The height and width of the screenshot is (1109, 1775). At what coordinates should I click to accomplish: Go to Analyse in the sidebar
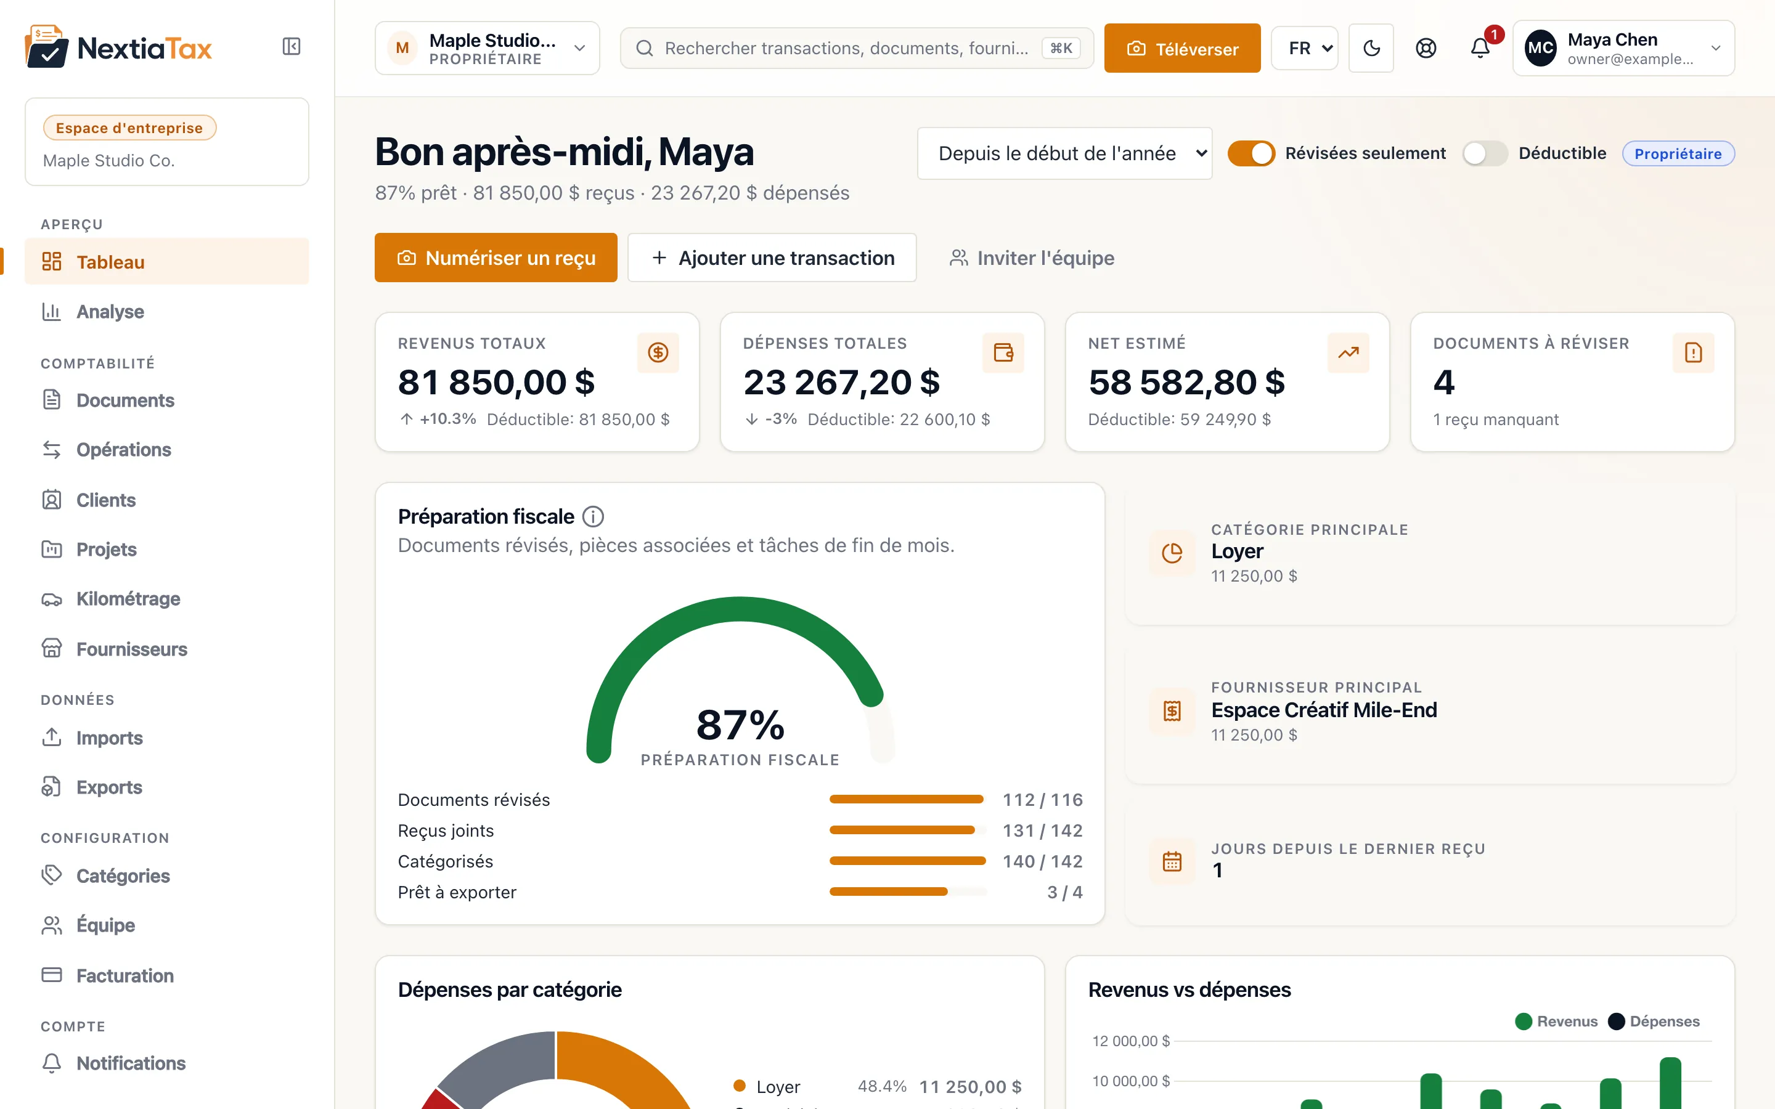pos(166,312)
